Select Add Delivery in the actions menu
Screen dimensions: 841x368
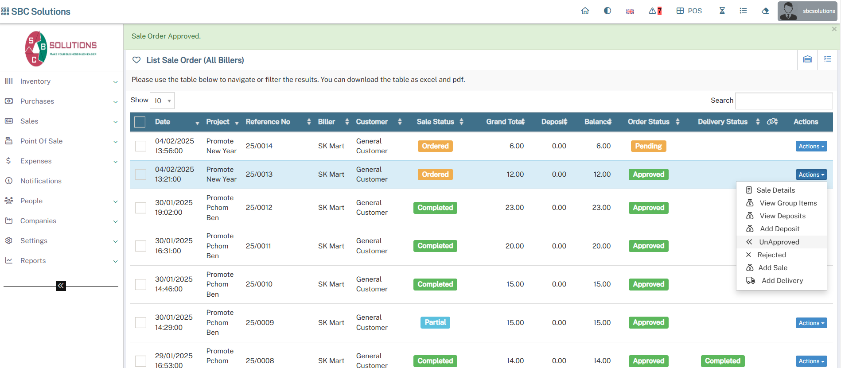[782, 281]
